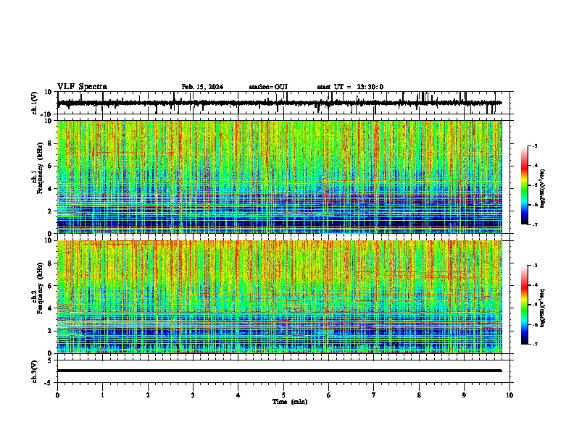Click the ch.3 flat voltage trace

(x=280, y=371)
